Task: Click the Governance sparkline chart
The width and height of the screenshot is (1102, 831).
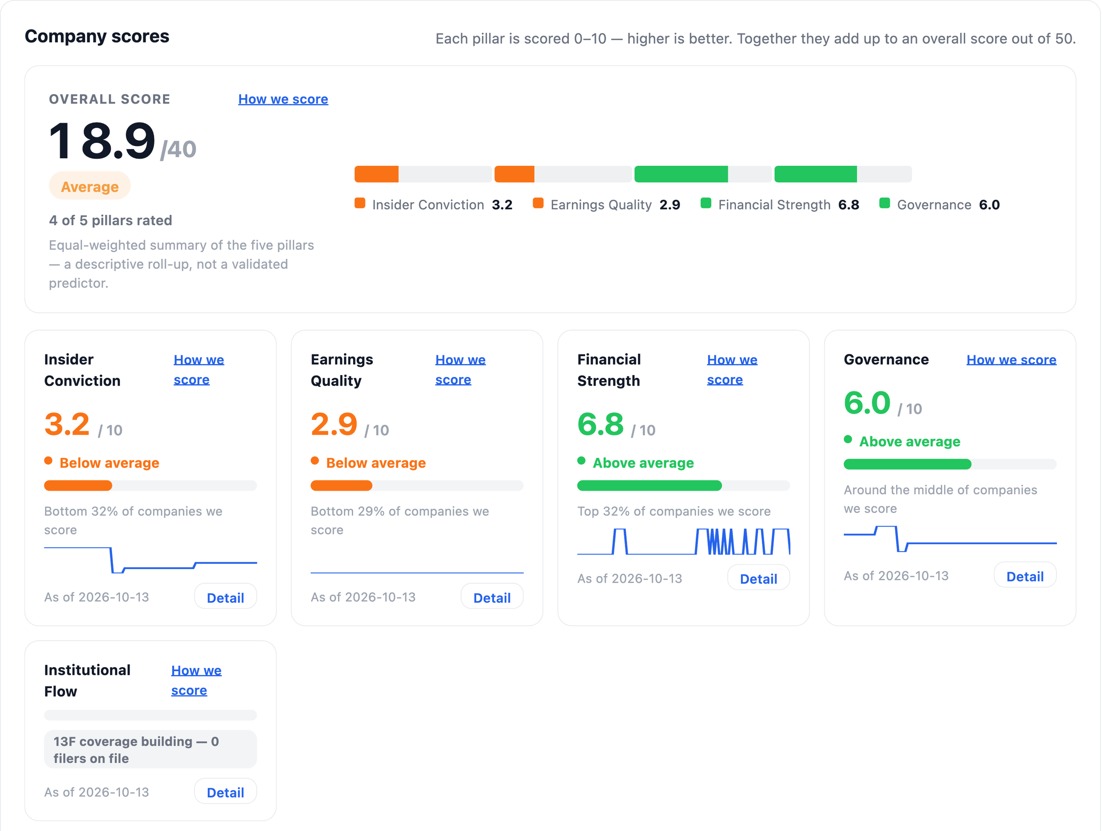Action: point(950,539)
